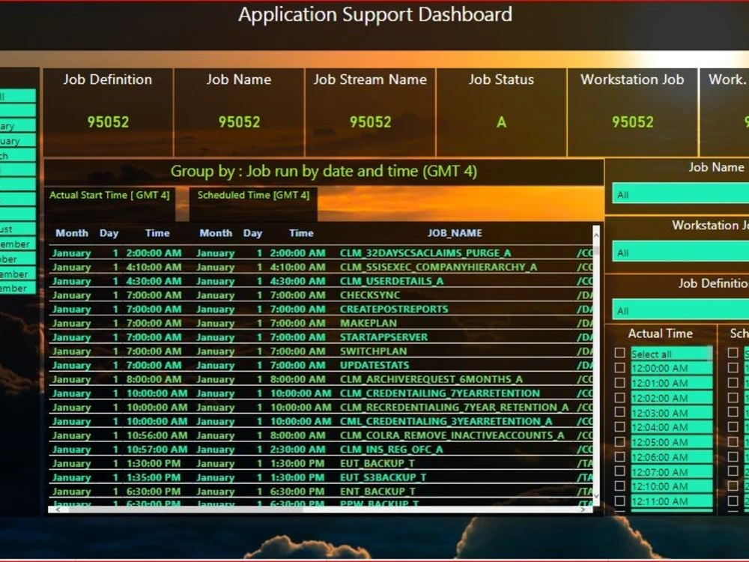Select the 'ber' October month slicer button
Image resolution: width=749 pixels, height=562 pixels.
[x=18, y=259]
